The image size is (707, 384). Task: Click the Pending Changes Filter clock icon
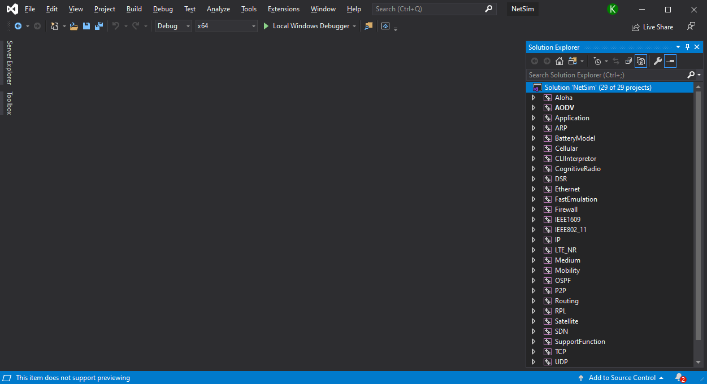(597, 61)
